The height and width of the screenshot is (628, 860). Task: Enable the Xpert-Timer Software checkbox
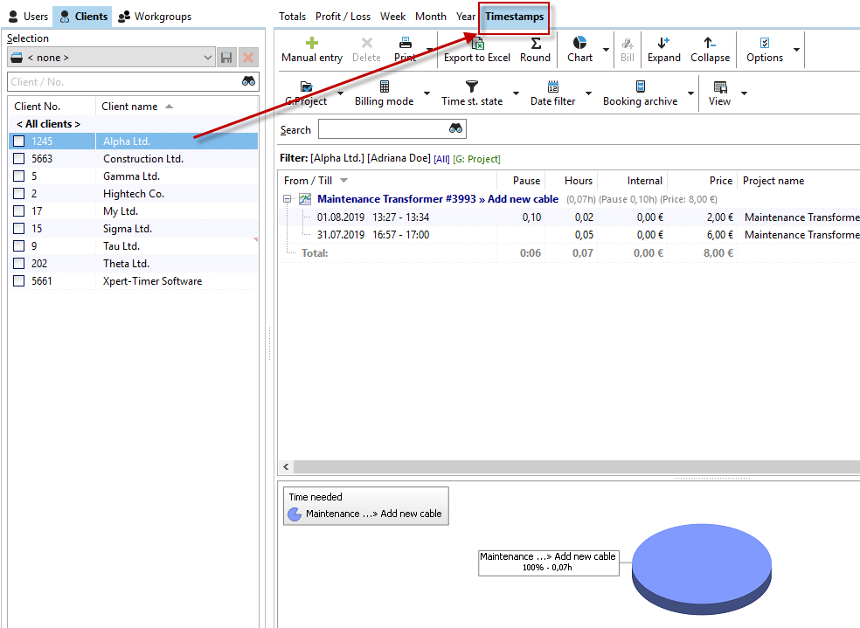point(19,281)
